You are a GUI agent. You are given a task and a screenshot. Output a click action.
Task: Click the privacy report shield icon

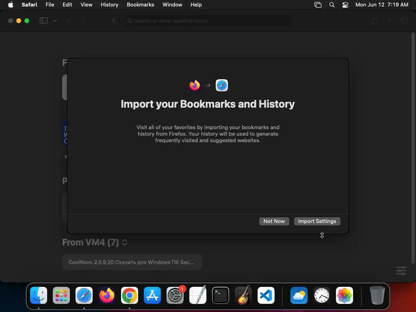pyautogui.click(x=115, y=21)
